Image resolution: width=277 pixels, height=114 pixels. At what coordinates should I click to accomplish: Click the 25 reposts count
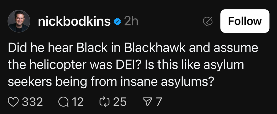(120, 102)
